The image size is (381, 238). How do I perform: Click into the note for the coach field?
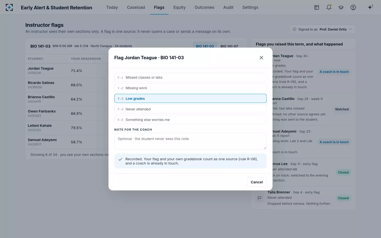pyautogui.click(x=190, y=141)
